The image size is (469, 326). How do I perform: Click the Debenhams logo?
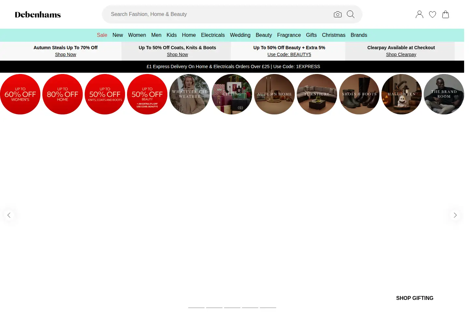pos(38,15)
